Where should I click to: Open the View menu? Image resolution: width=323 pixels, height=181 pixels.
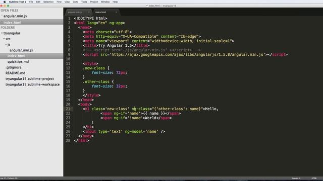pyautogui.click(x=67, y=2)
